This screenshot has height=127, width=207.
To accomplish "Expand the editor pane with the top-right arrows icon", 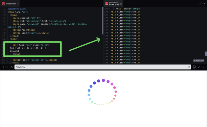I will (200, 4).
